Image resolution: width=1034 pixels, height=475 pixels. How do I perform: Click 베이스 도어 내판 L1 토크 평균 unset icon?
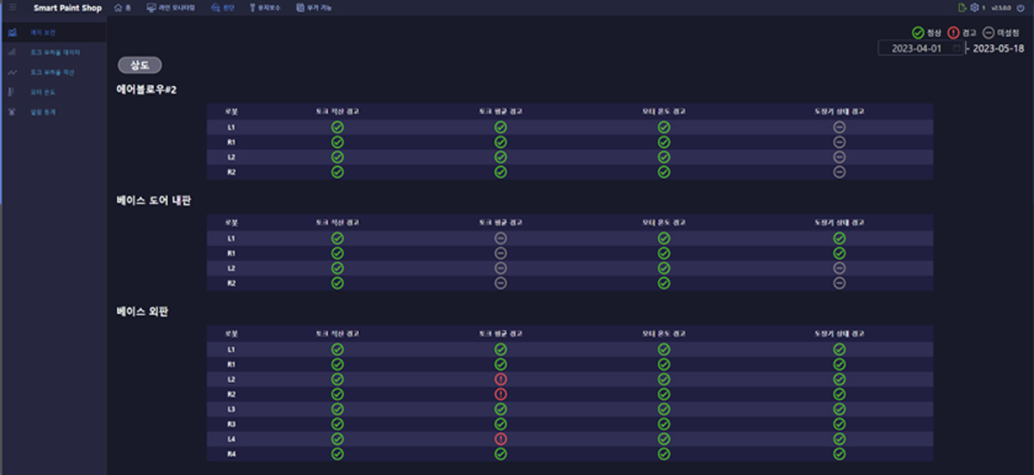point(500,238)
